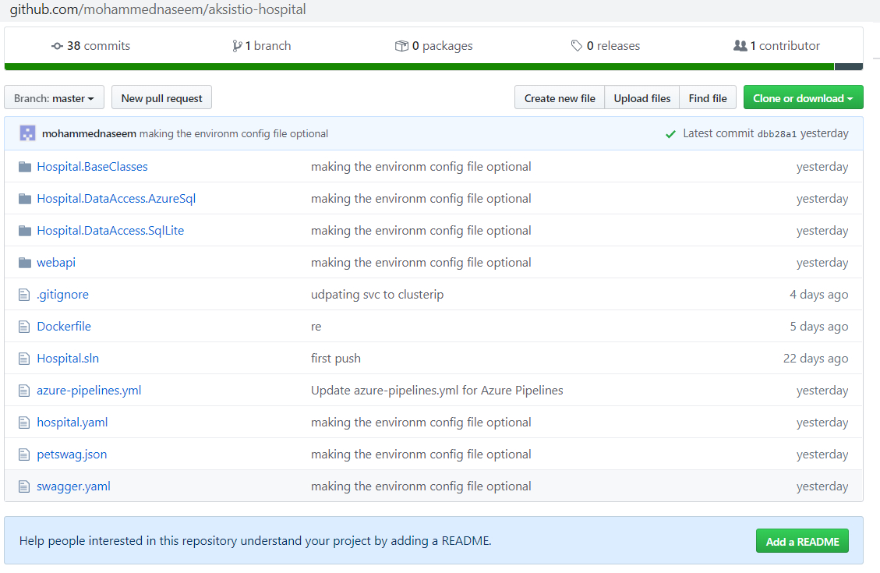Click the Upload files button
The width and height of the screenshot is (880, 573).
coord(642,97)
